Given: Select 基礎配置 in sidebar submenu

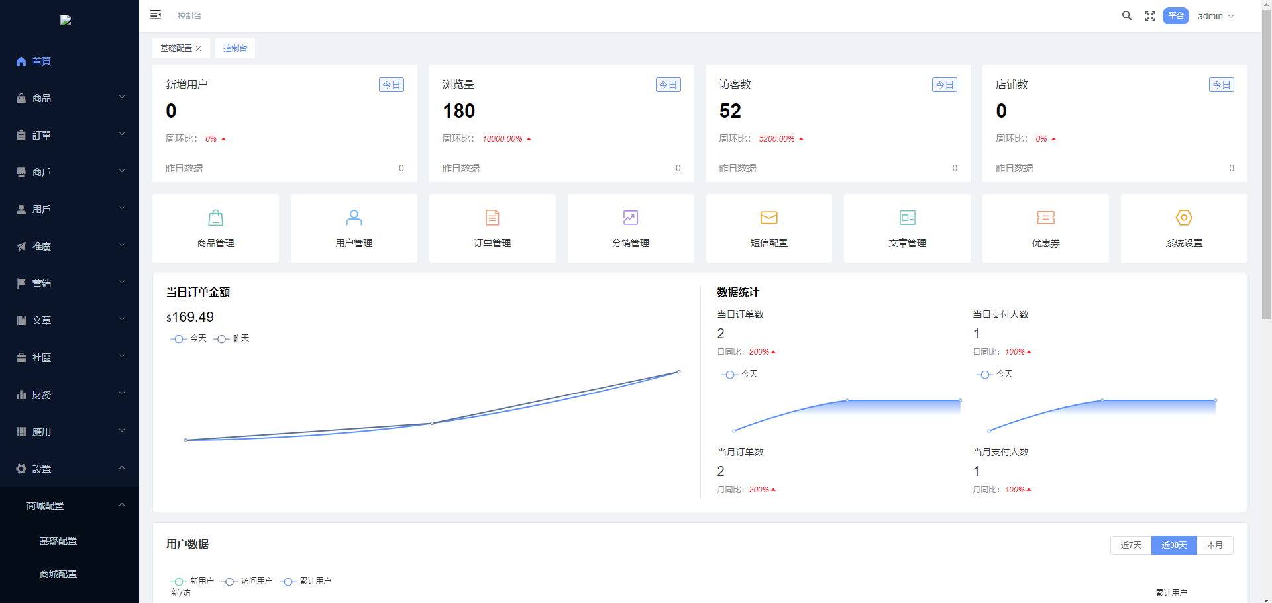Looking at the screenshot, I should [58, 541].
